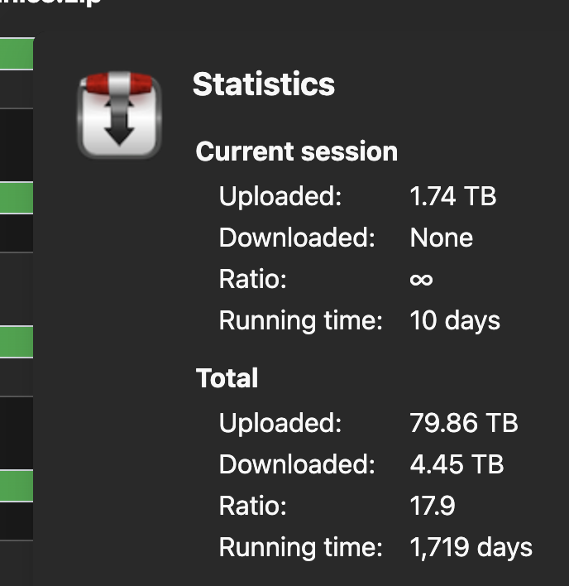Click the 10 days running time
This screenshot has height=586, width=569.
tap(455, 320)
